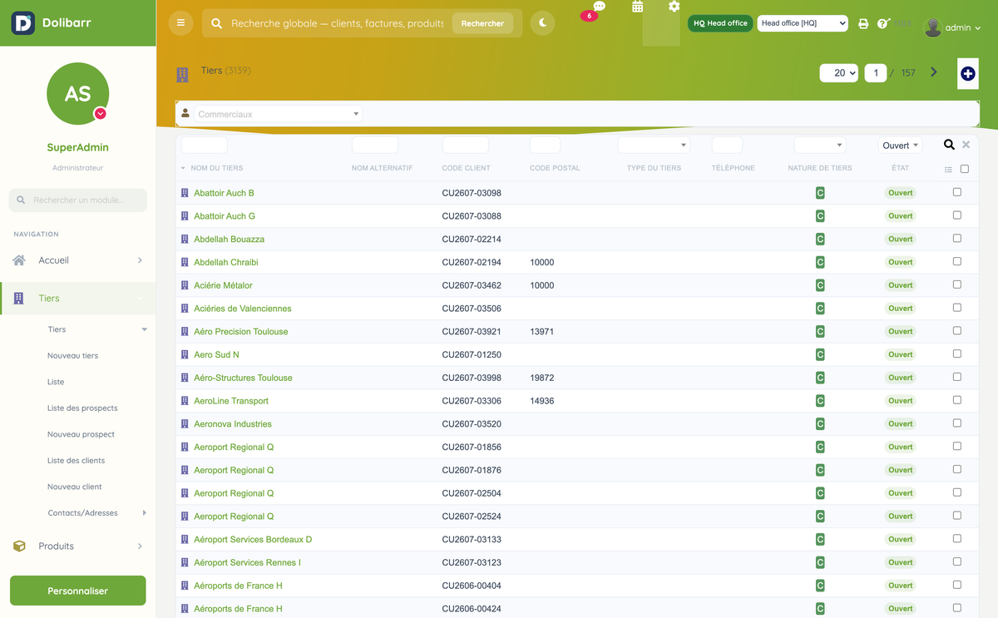Check the box for Abattoir Auch G
The width and height of the screenshot is (998, 618).
[x=957, y=215]
